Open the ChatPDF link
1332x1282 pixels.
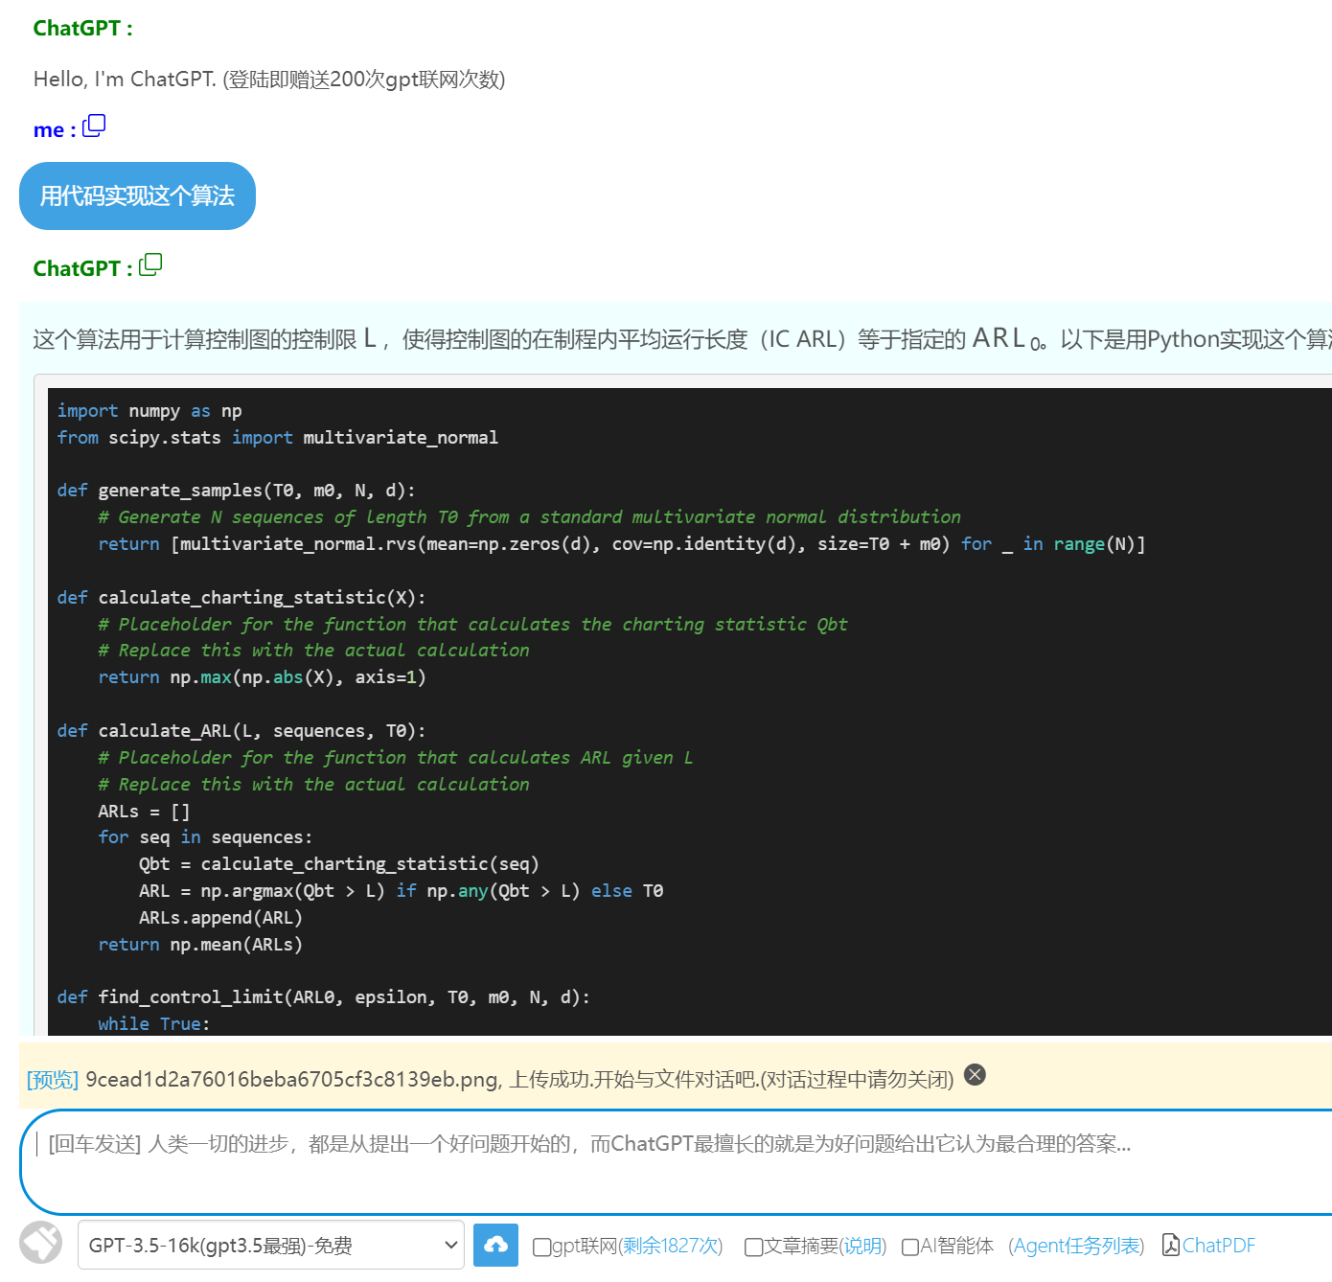1218,1246
